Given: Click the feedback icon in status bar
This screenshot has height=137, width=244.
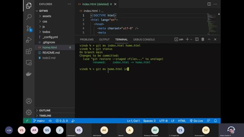Looking at the screenshot, I should [209, 121].
